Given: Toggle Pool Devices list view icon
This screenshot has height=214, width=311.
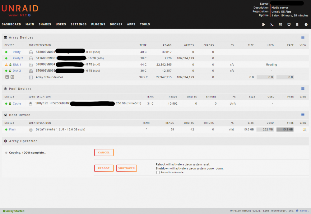Looking at the screenshot, I should (x=303, y=89).
